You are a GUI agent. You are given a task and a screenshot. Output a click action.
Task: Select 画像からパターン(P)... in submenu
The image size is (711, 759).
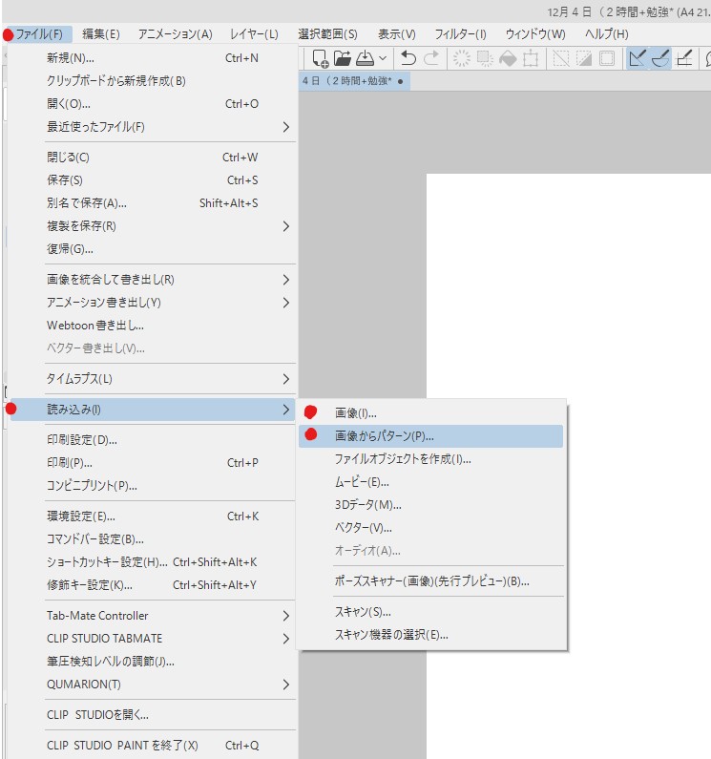pos(430,436)
